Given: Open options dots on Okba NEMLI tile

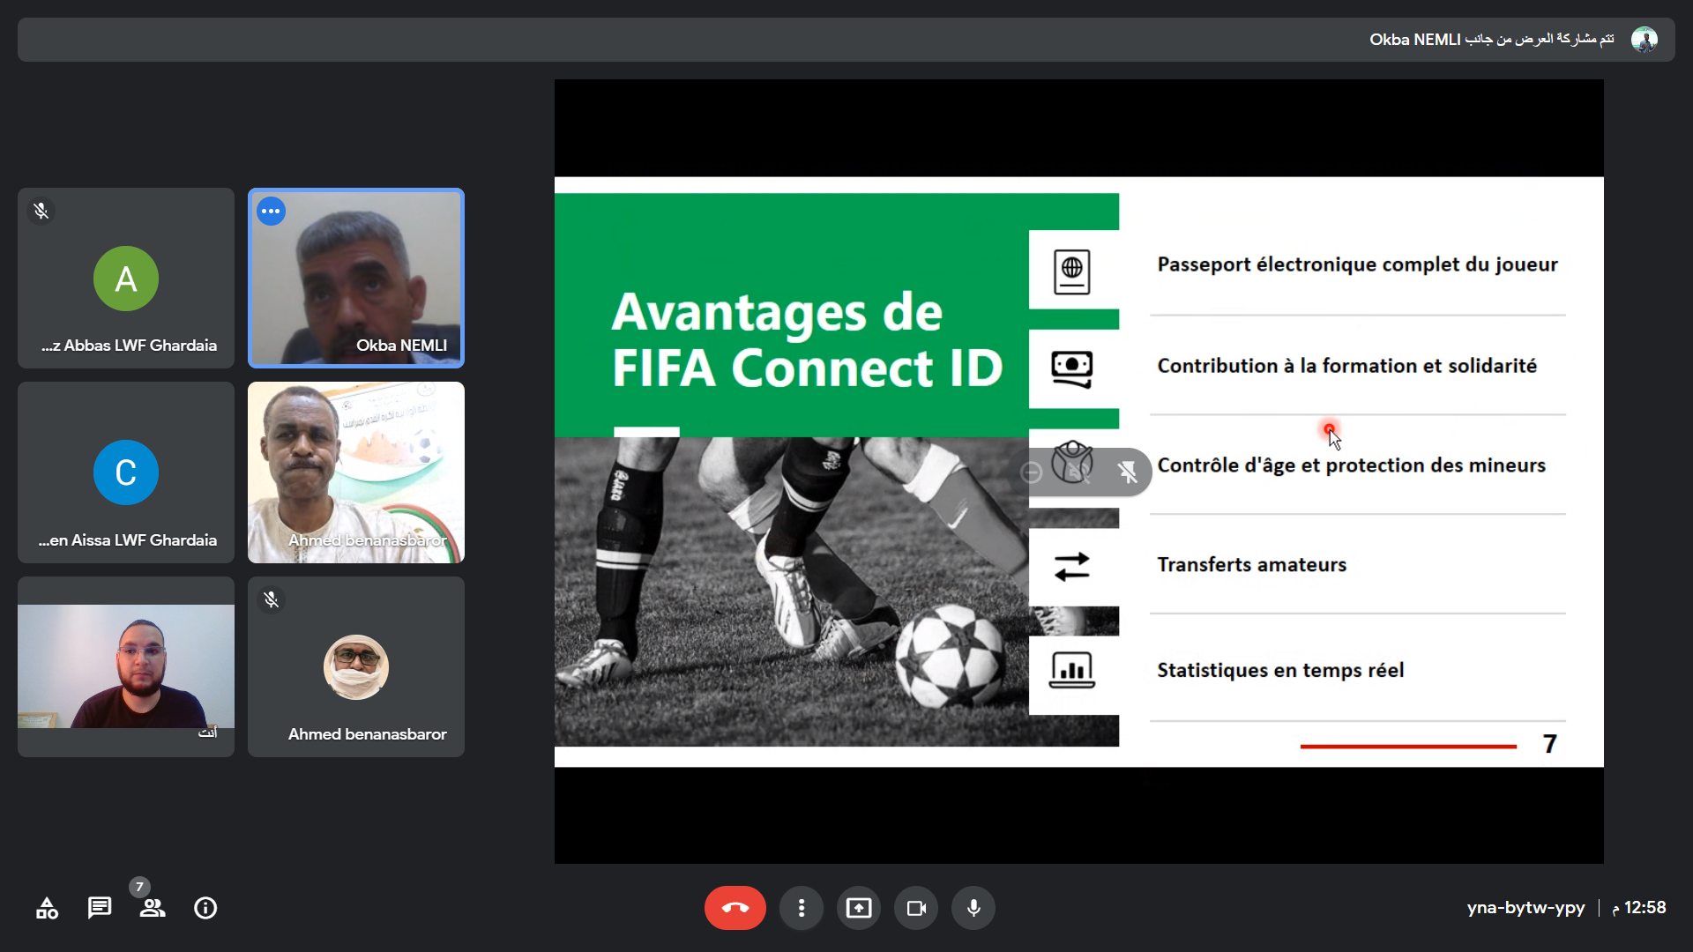Looking at the screenshot, I should (271, 212).
